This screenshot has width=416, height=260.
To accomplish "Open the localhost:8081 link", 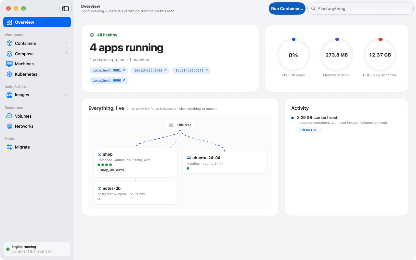I will click(109, 70).
